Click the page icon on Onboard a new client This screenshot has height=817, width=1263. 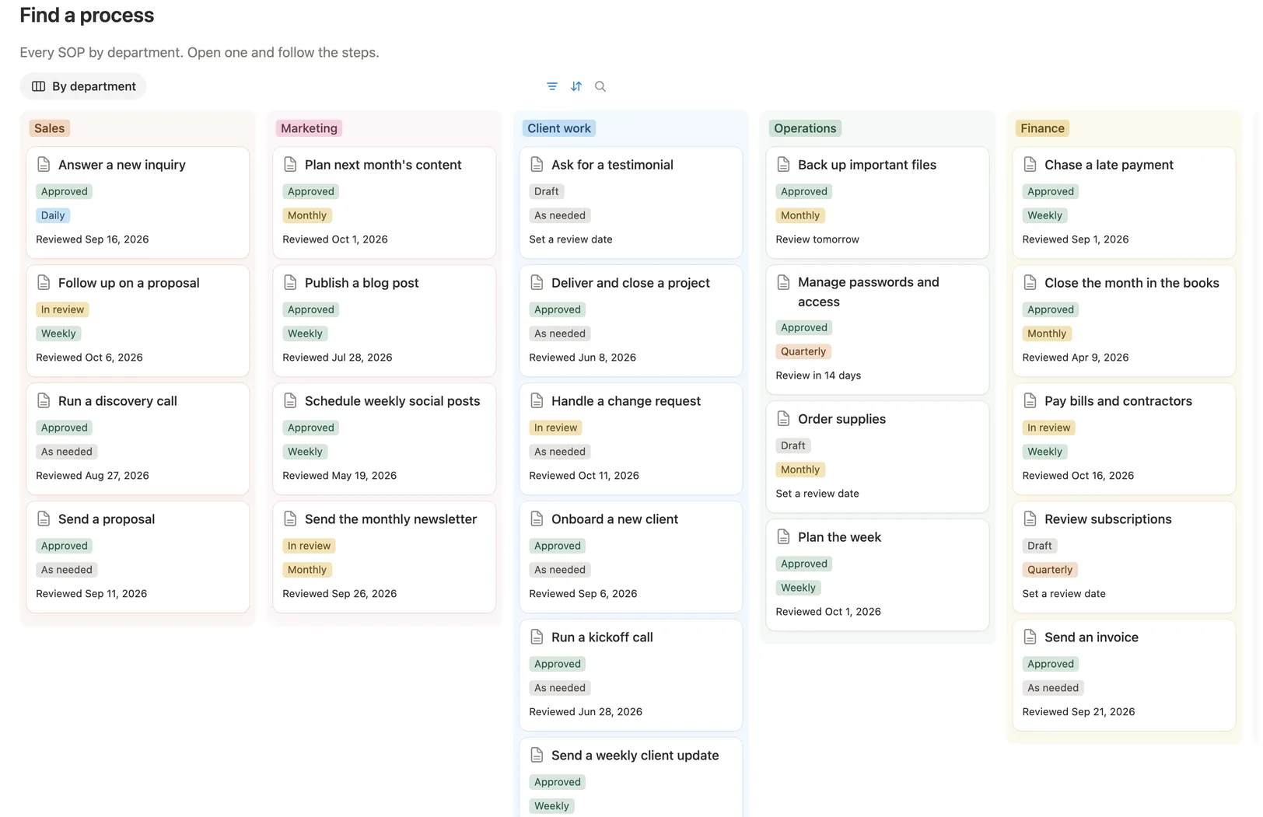[537, 519]
